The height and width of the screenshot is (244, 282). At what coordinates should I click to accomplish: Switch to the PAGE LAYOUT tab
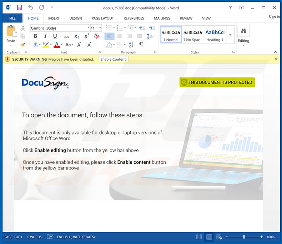pyautogui.click(x=103, y=18)
